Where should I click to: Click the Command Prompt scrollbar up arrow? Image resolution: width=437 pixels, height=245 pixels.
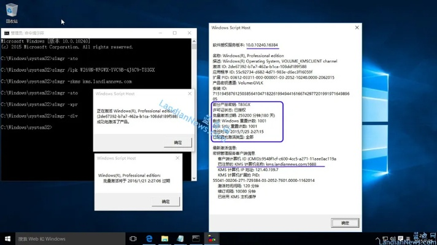193,40
